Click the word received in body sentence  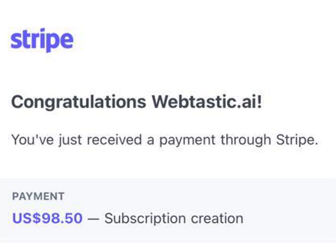point(114,140)
